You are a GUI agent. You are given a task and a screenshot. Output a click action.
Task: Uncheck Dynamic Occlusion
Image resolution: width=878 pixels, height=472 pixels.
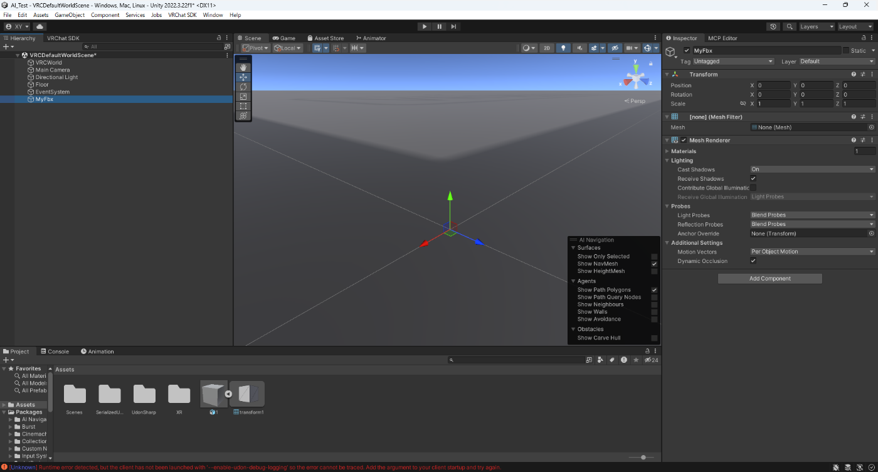click(753, 261)
